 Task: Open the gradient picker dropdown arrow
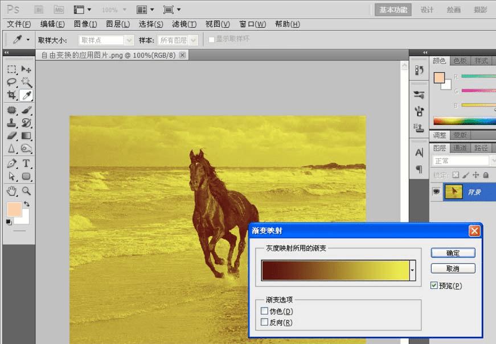tap(412, 270)
